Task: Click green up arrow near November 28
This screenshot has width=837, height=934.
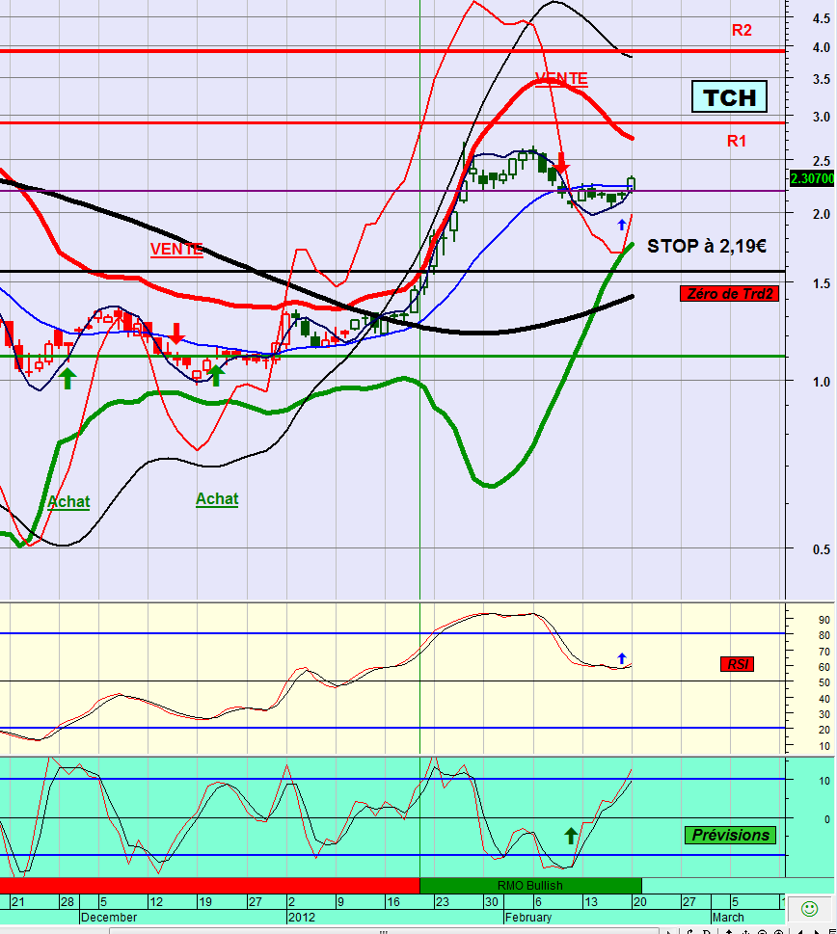Action: (67, 378)
